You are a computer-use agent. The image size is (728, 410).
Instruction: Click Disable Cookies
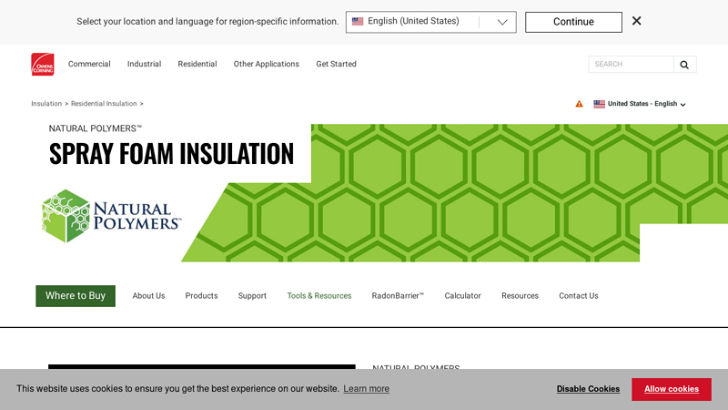[x=588, y=389]
